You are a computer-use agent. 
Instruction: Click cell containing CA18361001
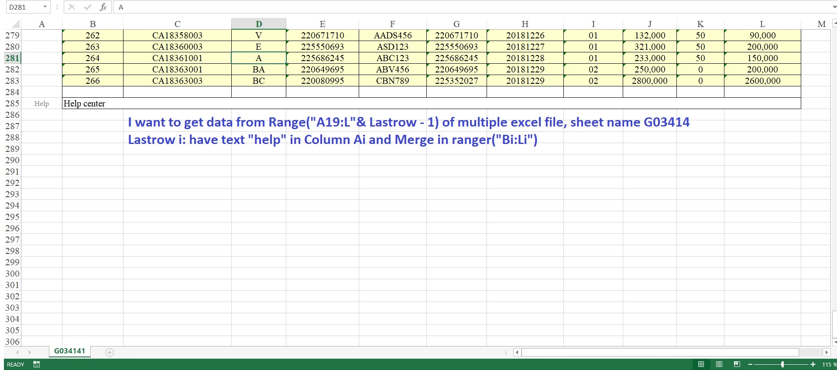[x=177, y=58]
